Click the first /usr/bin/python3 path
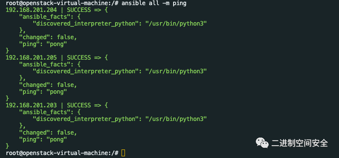339x158 pixels. point(176,24)
